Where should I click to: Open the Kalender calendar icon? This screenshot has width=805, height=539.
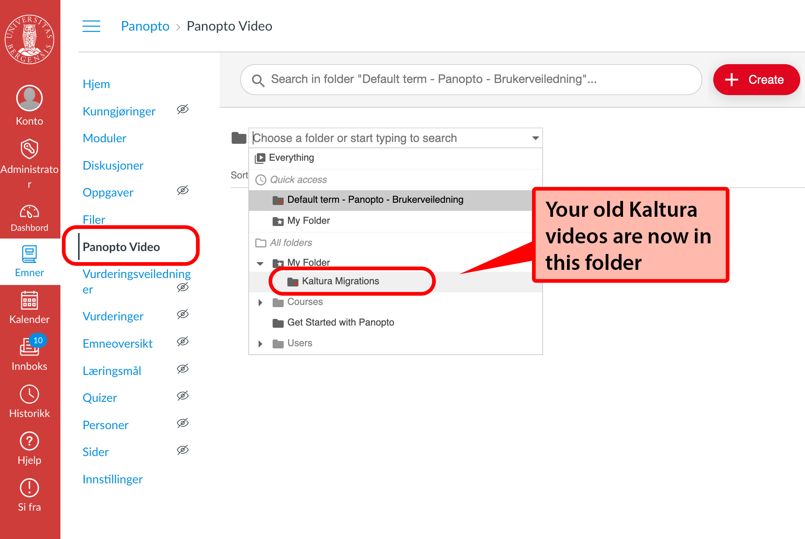click(29, 300)
